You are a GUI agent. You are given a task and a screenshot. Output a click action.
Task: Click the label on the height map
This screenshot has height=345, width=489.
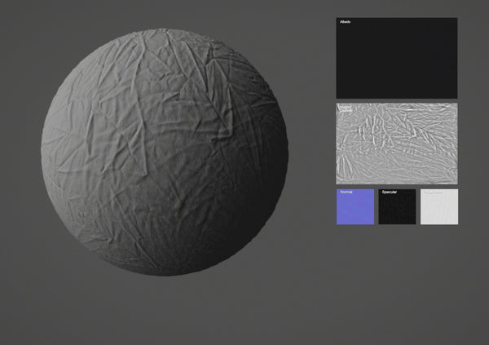[346, 107]
